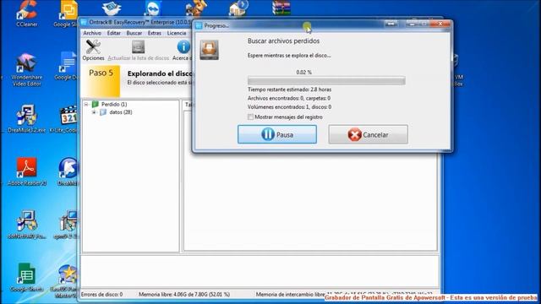Click the scan progress bar
Viewport: 541px width, 304px height.
[326, 81]
